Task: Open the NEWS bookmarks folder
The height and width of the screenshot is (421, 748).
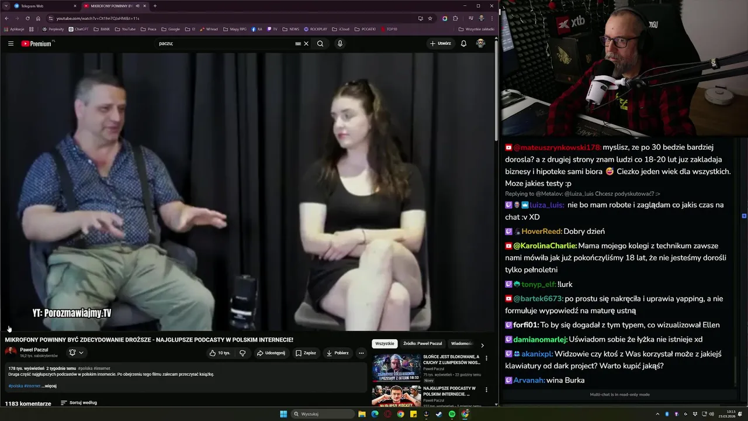Action: point(290,29)
